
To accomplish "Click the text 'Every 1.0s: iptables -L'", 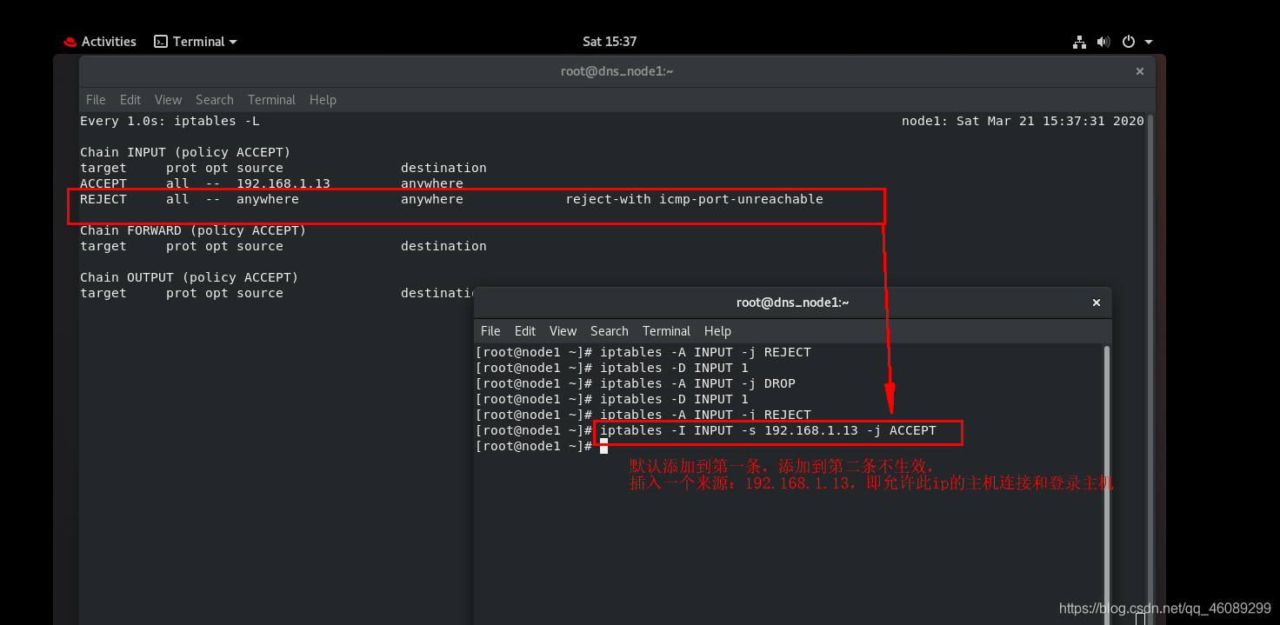I will [x=170, y=121].
